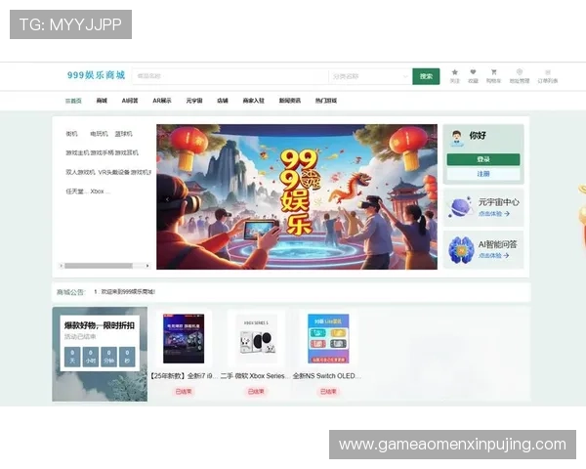Image resolution: width=586 pixels, height=469 pixels.
Task: Open the AR展示 nav item
Action: pos(162,101)
